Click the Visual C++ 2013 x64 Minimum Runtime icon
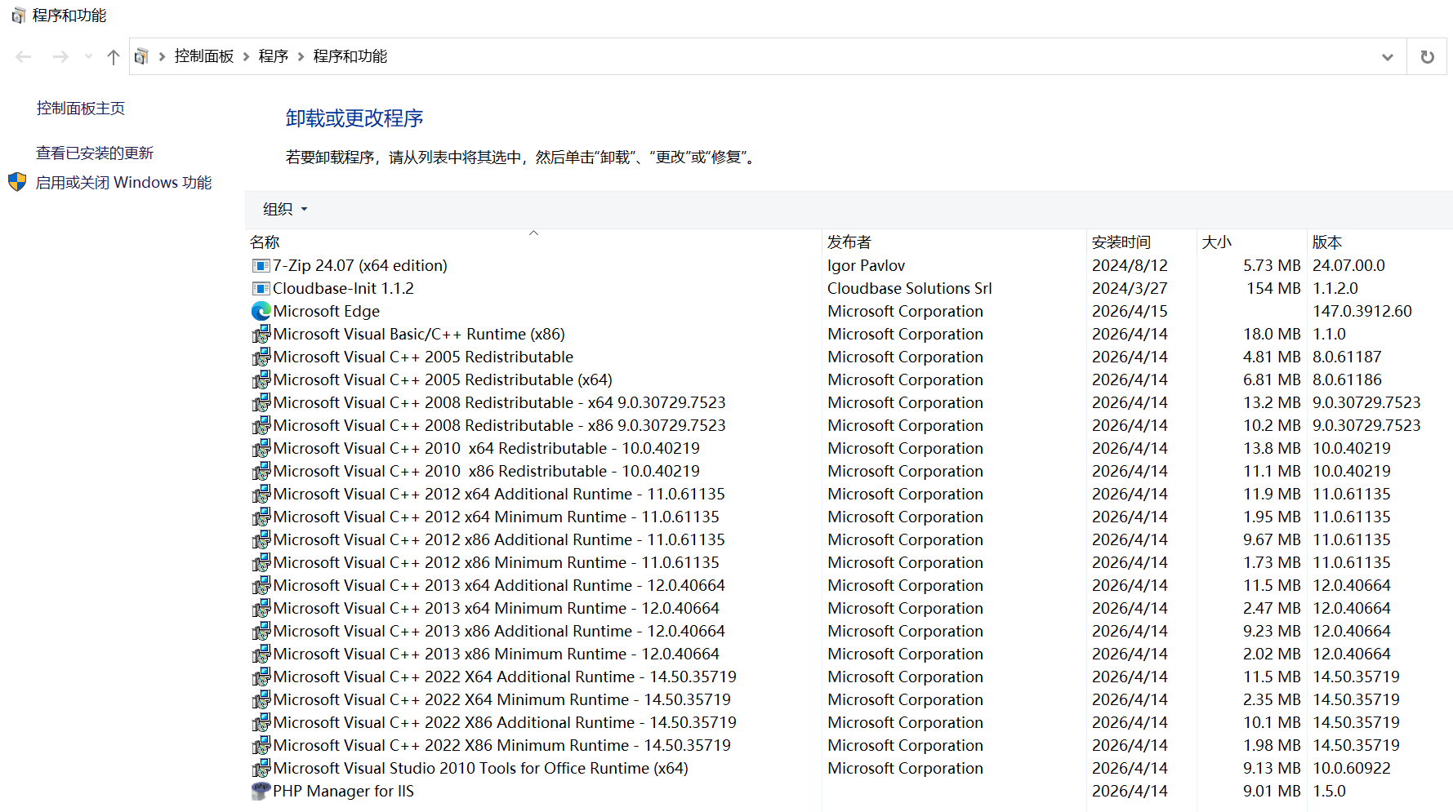1453x812 pixels. click(x=261, y=609)
